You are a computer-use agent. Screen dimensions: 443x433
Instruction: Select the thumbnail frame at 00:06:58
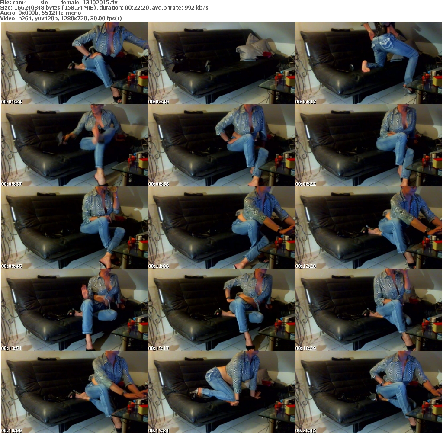[221, 145]
